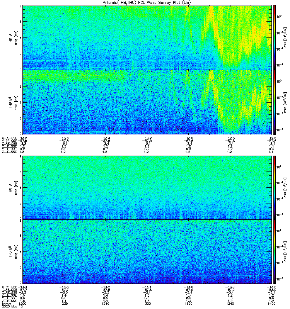
Task: Click the 6 Hz tick label on THC B⊥ axis
Action: point(20,171)
